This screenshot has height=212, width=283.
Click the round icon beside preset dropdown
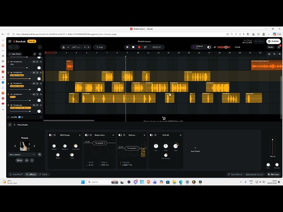pyautogui.click(x=39, y=155)
